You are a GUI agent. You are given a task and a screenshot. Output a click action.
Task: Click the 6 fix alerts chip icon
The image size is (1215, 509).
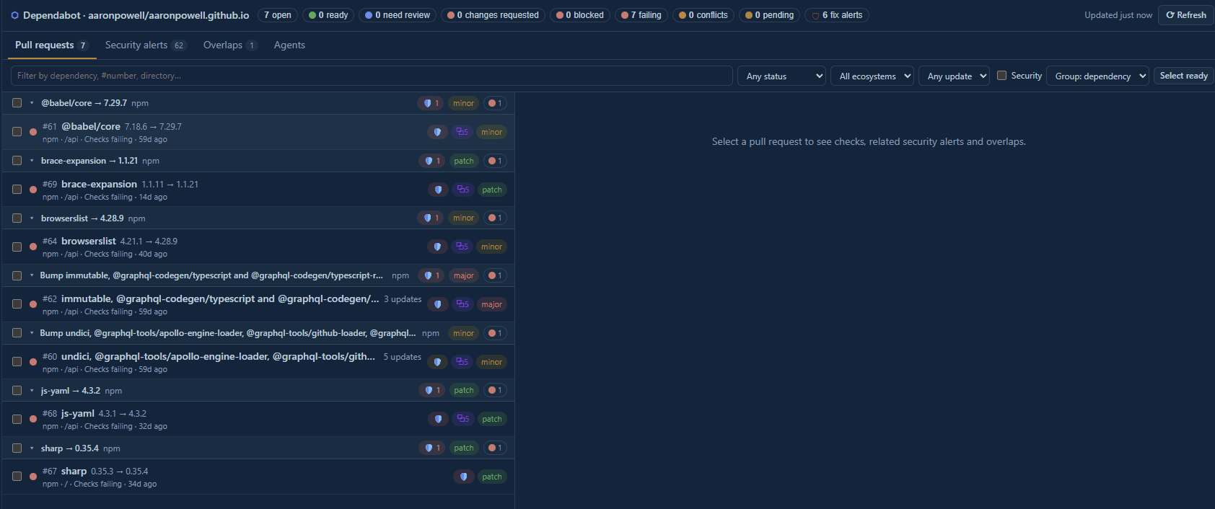(x=816, y=15)
